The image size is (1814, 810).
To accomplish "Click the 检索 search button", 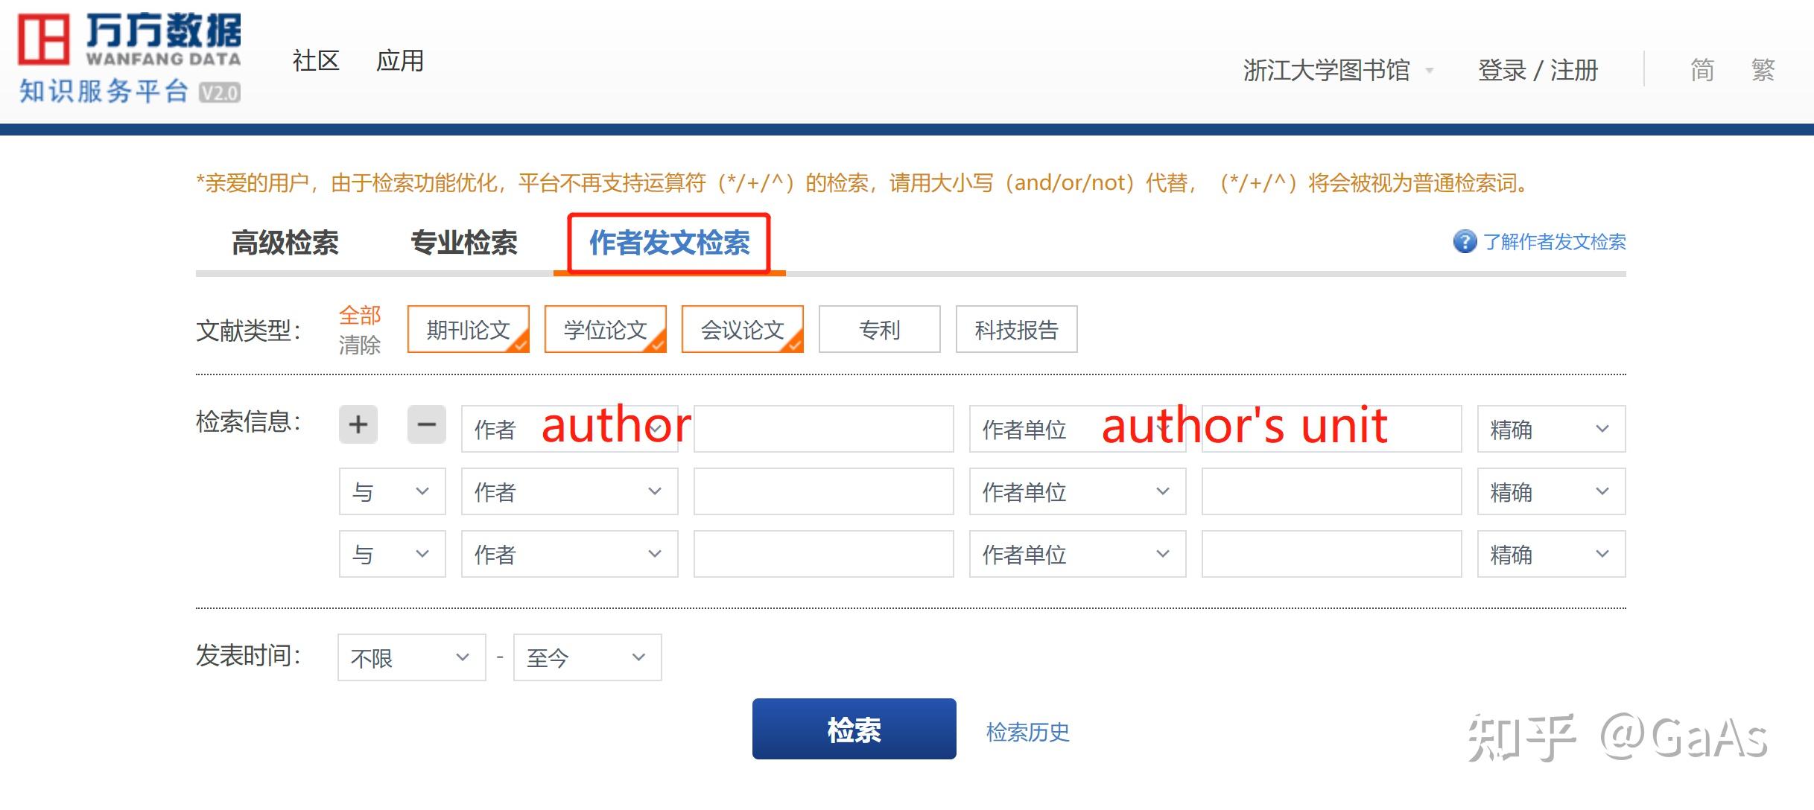I will [853, 730].
